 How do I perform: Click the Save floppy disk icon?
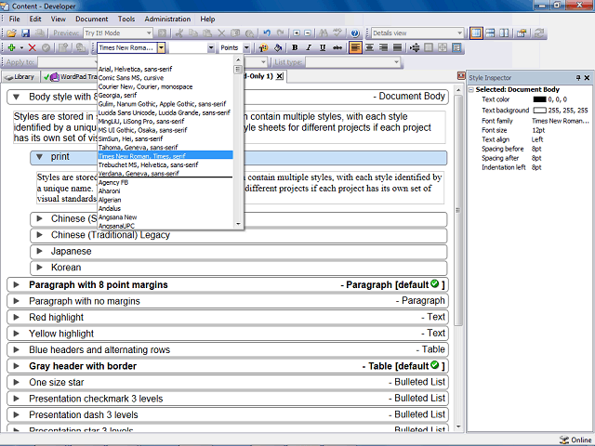point(25,33)
